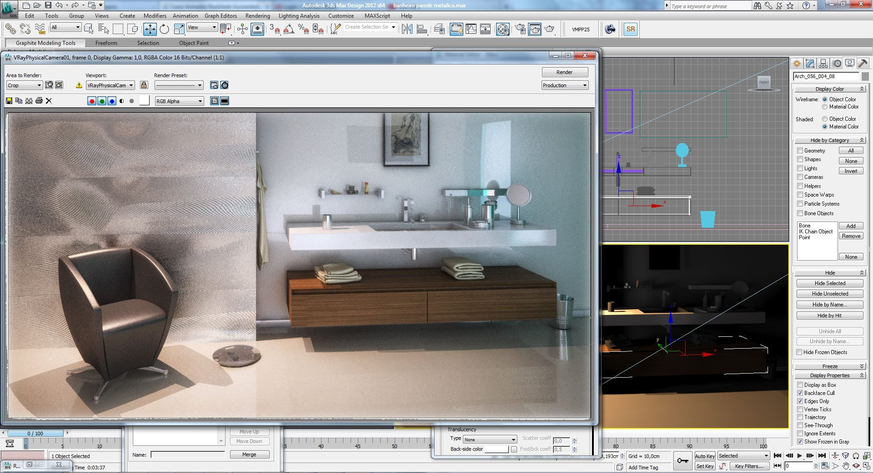Screen dimensions: 873x473
Task: Save image in render frame window
Action: [9, 101]
